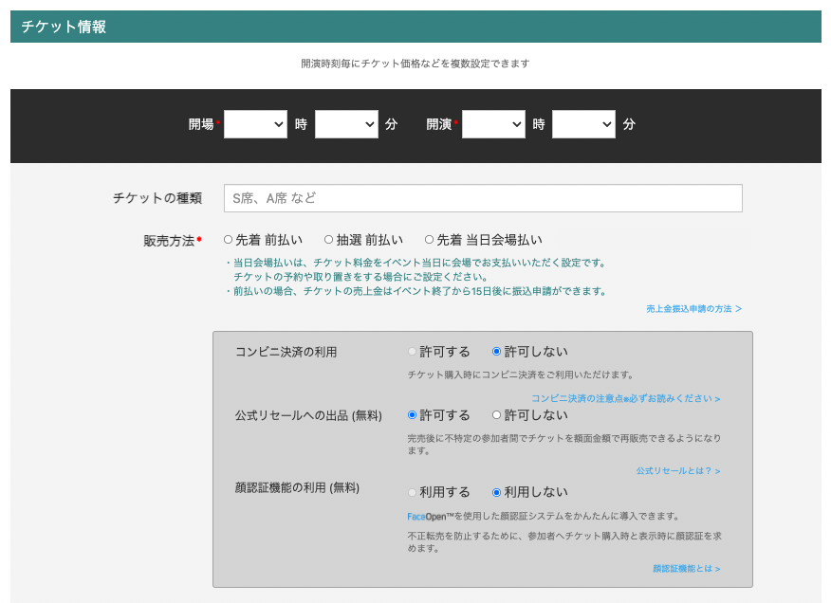Allow コンビニ決済 with 許可する radio
This screenshot has width=831, height=603.
(x=412, y=352)
